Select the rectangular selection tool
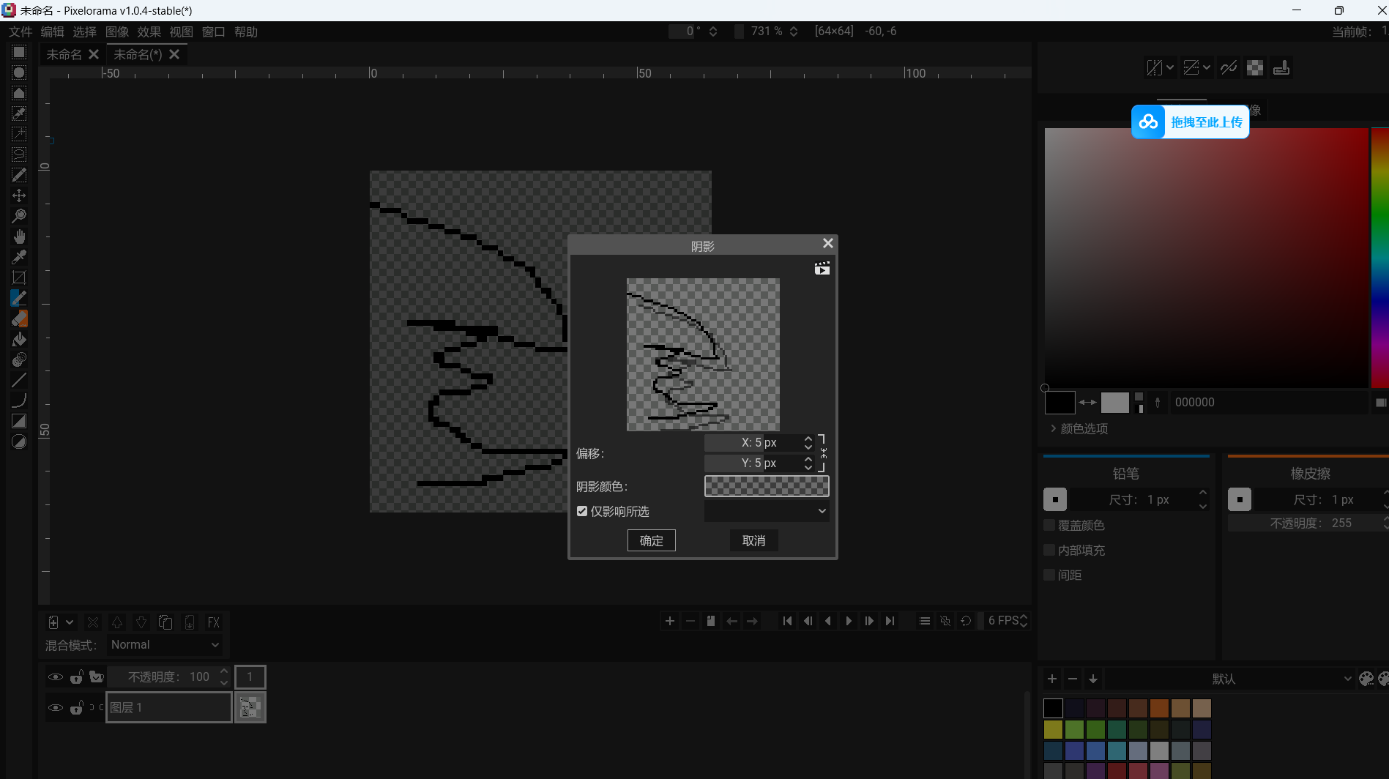The width and height of the screenshot is (1389, 779). pyautogui.click(x=19, y=52)
